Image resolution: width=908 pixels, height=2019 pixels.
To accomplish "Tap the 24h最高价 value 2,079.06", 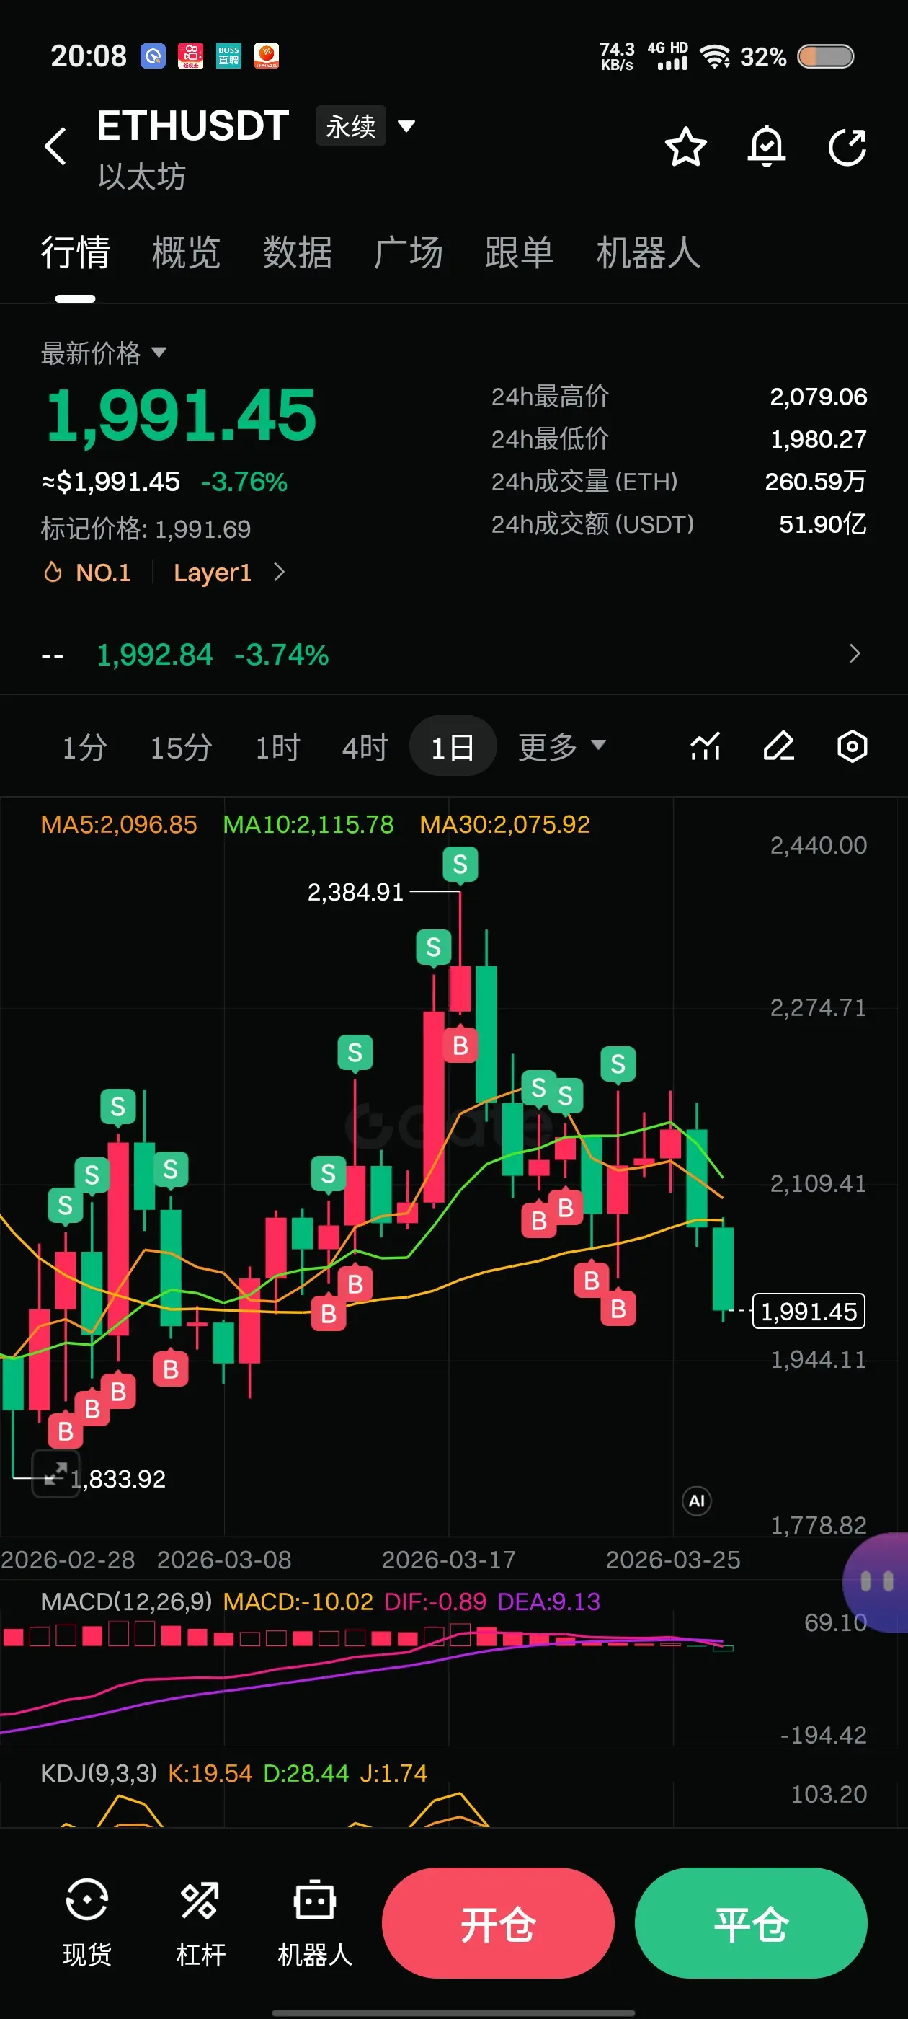I will [818, 397].
